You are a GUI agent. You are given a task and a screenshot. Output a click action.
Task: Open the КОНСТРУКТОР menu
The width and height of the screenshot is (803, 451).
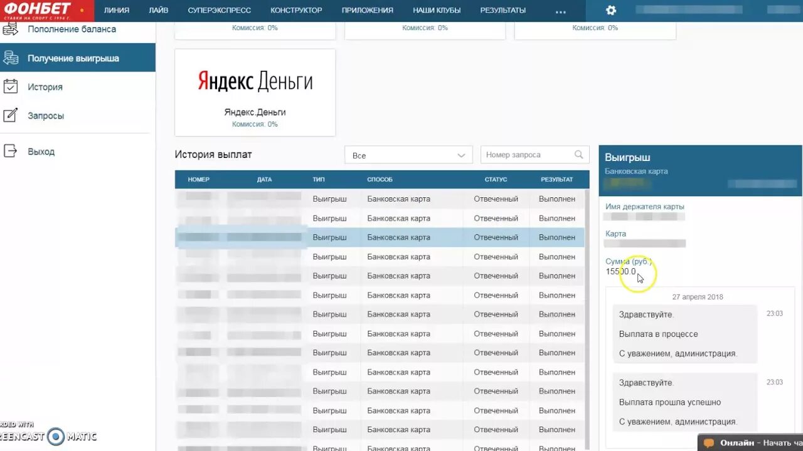[x=296, y=11]
